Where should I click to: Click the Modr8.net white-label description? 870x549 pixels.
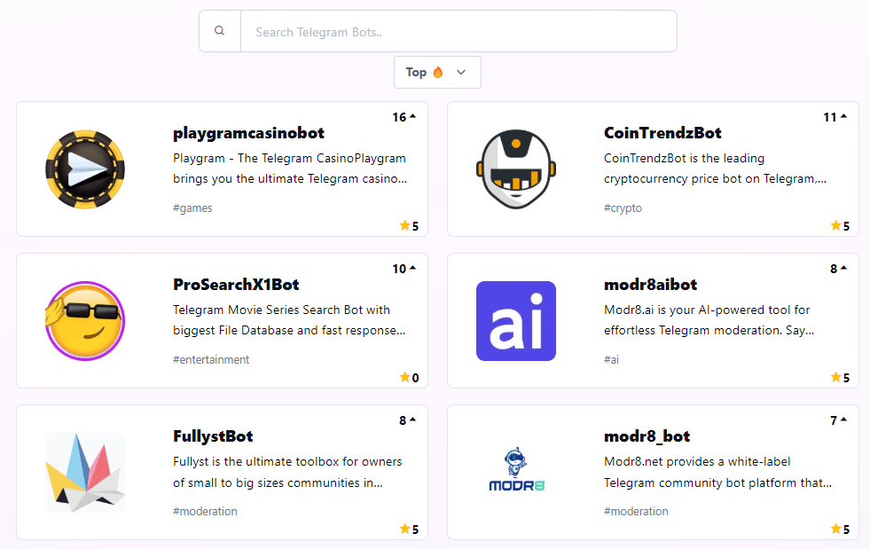pyautogui.click(x=718, y=472)
